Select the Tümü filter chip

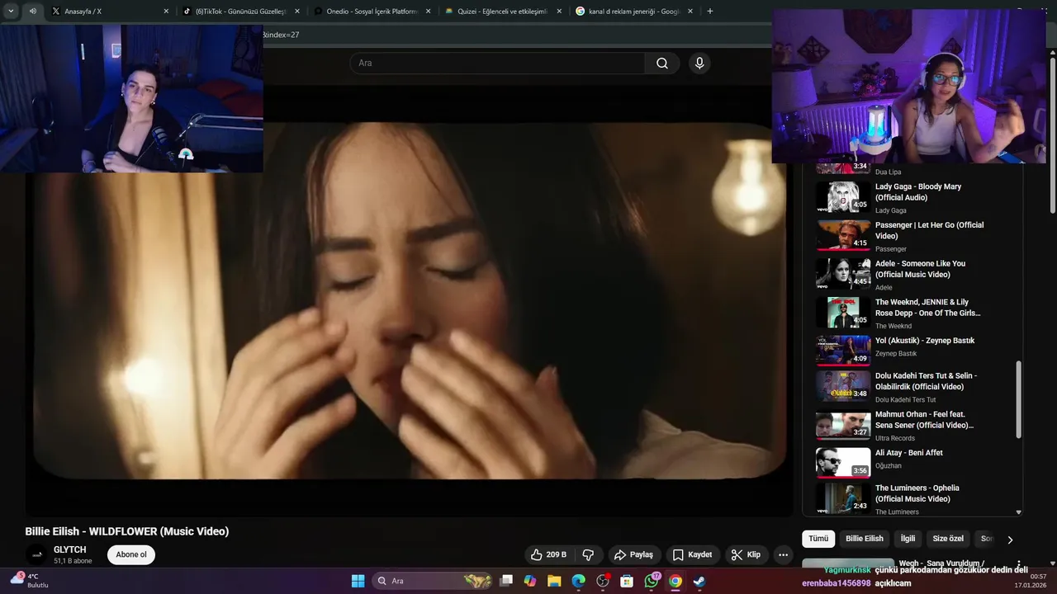tap(818, 539)
